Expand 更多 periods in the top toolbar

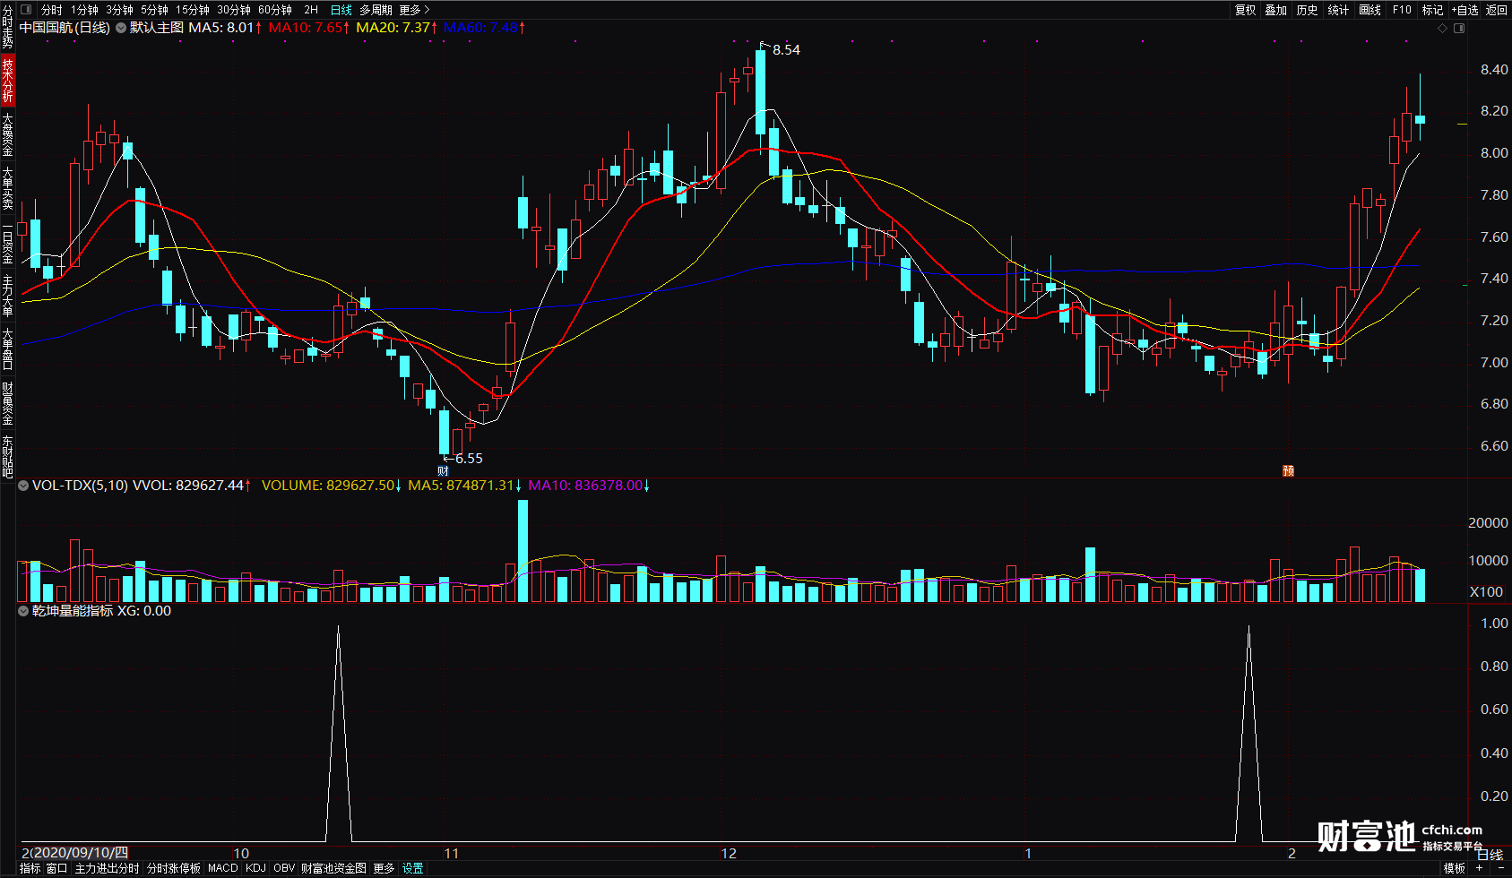[x=414, y=10]
